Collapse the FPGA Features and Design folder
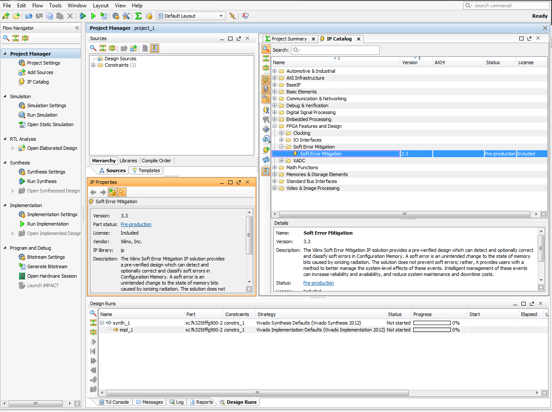The image size is (552, 412). point(275,126)
